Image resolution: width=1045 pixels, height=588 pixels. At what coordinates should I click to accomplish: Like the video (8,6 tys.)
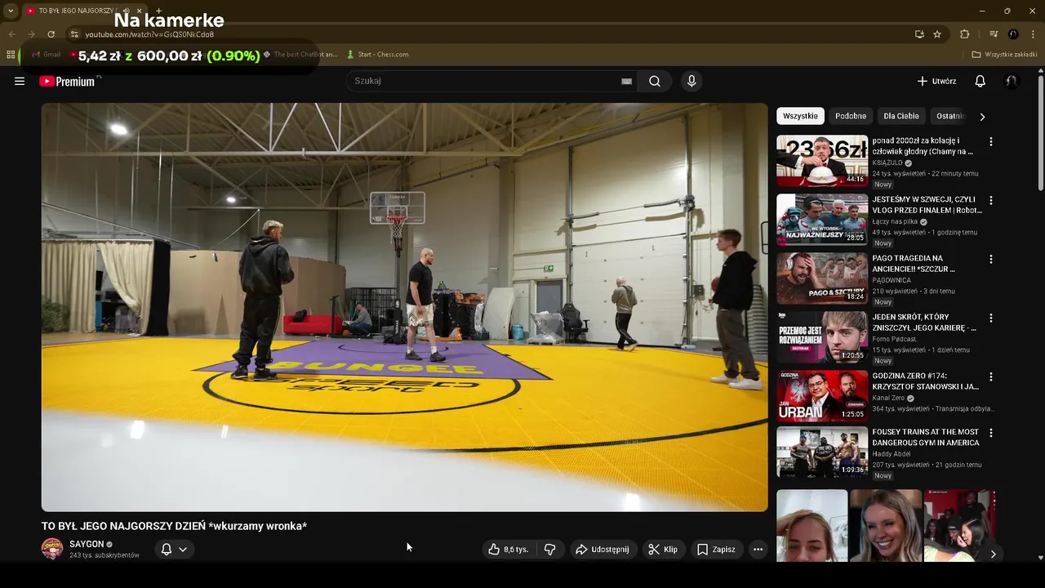point(509,550)
